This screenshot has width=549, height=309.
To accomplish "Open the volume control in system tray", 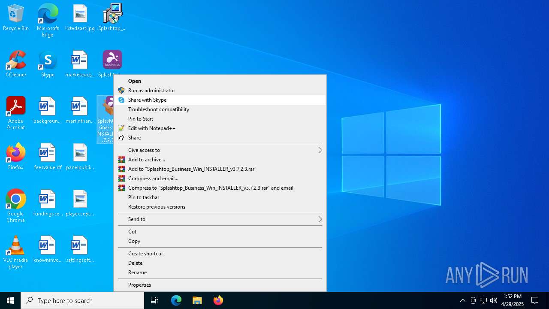I will 494,300.
